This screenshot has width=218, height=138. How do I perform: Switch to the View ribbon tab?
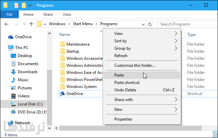pyautogui.click(x=67, y=14)
